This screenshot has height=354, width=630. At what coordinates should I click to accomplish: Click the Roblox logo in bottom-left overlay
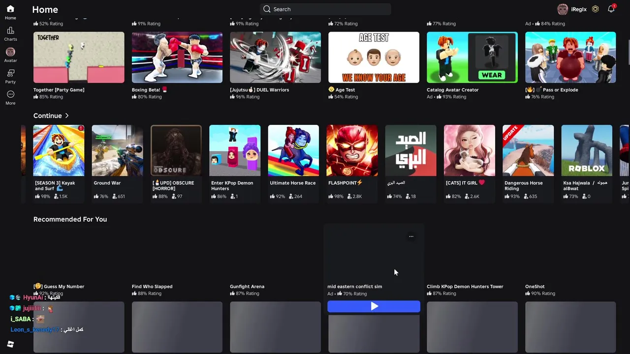[10, 344]
